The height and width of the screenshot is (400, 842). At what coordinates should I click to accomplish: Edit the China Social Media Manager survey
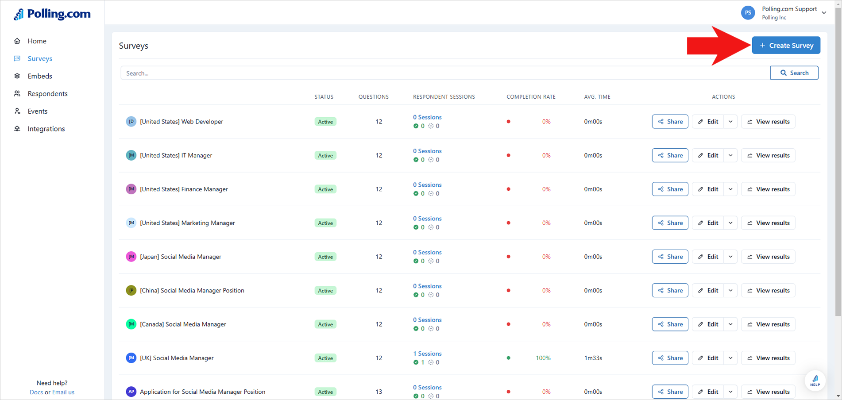[708, 290]
